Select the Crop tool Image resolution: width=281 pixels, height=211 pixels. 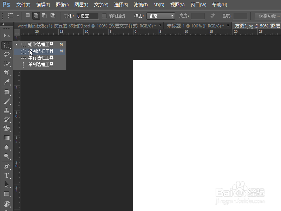coord(7,73)
